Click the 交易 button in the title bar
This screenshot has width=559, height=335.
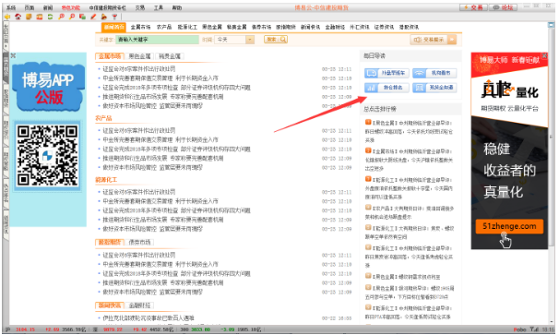[473, 7]
